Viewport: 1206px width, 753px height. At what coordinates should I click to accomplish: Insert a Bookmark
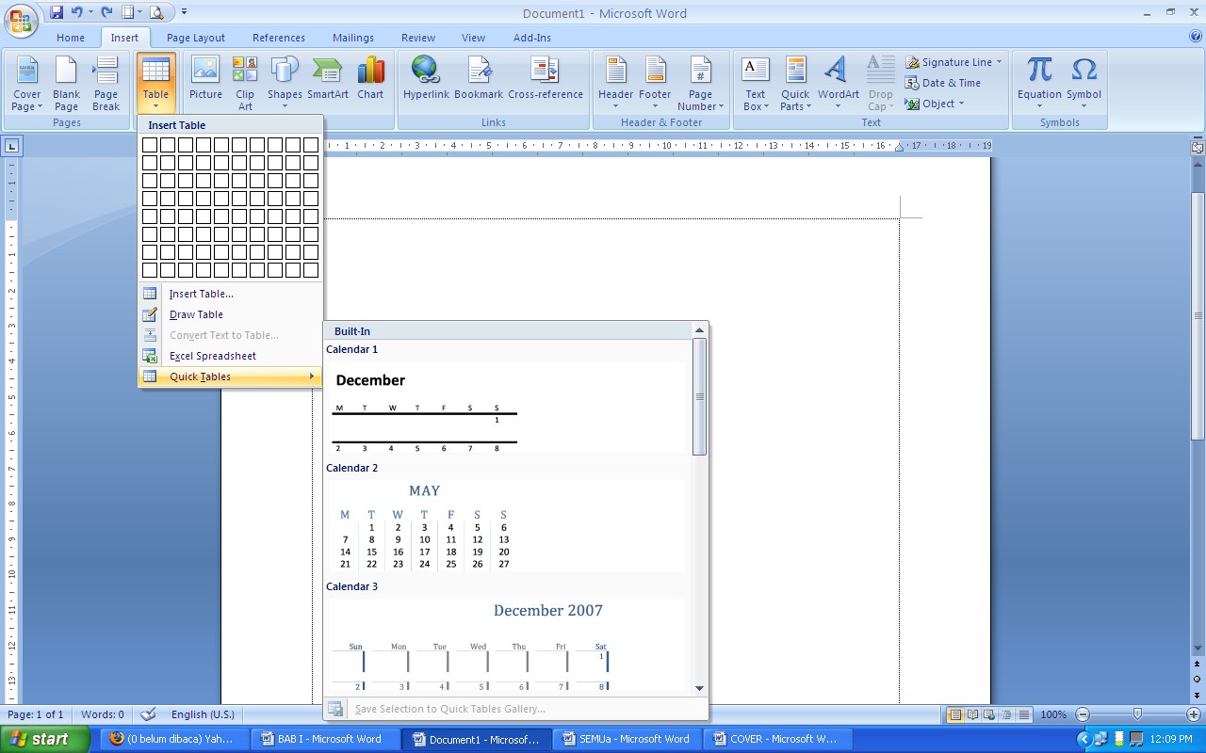(480, 80)
